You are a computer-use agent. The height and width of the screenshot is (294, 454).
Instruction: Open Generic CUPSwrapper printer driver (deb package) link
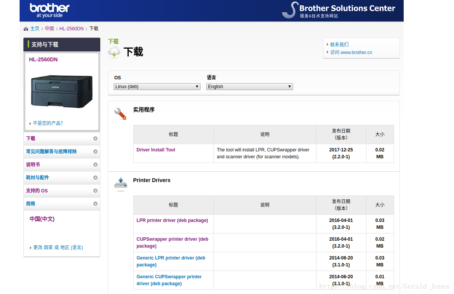[x=169, y=280]
